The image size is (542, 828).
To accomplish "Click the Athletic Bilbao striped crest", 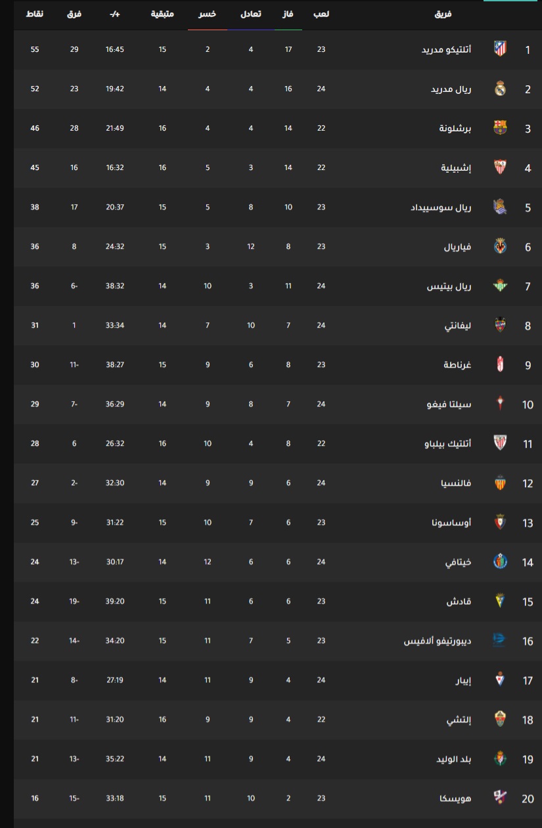I will pyautogui.click(x=500, y=443).
